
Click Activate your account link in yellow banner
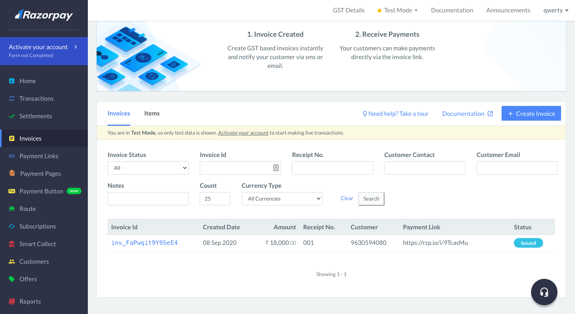click(243, 133)
